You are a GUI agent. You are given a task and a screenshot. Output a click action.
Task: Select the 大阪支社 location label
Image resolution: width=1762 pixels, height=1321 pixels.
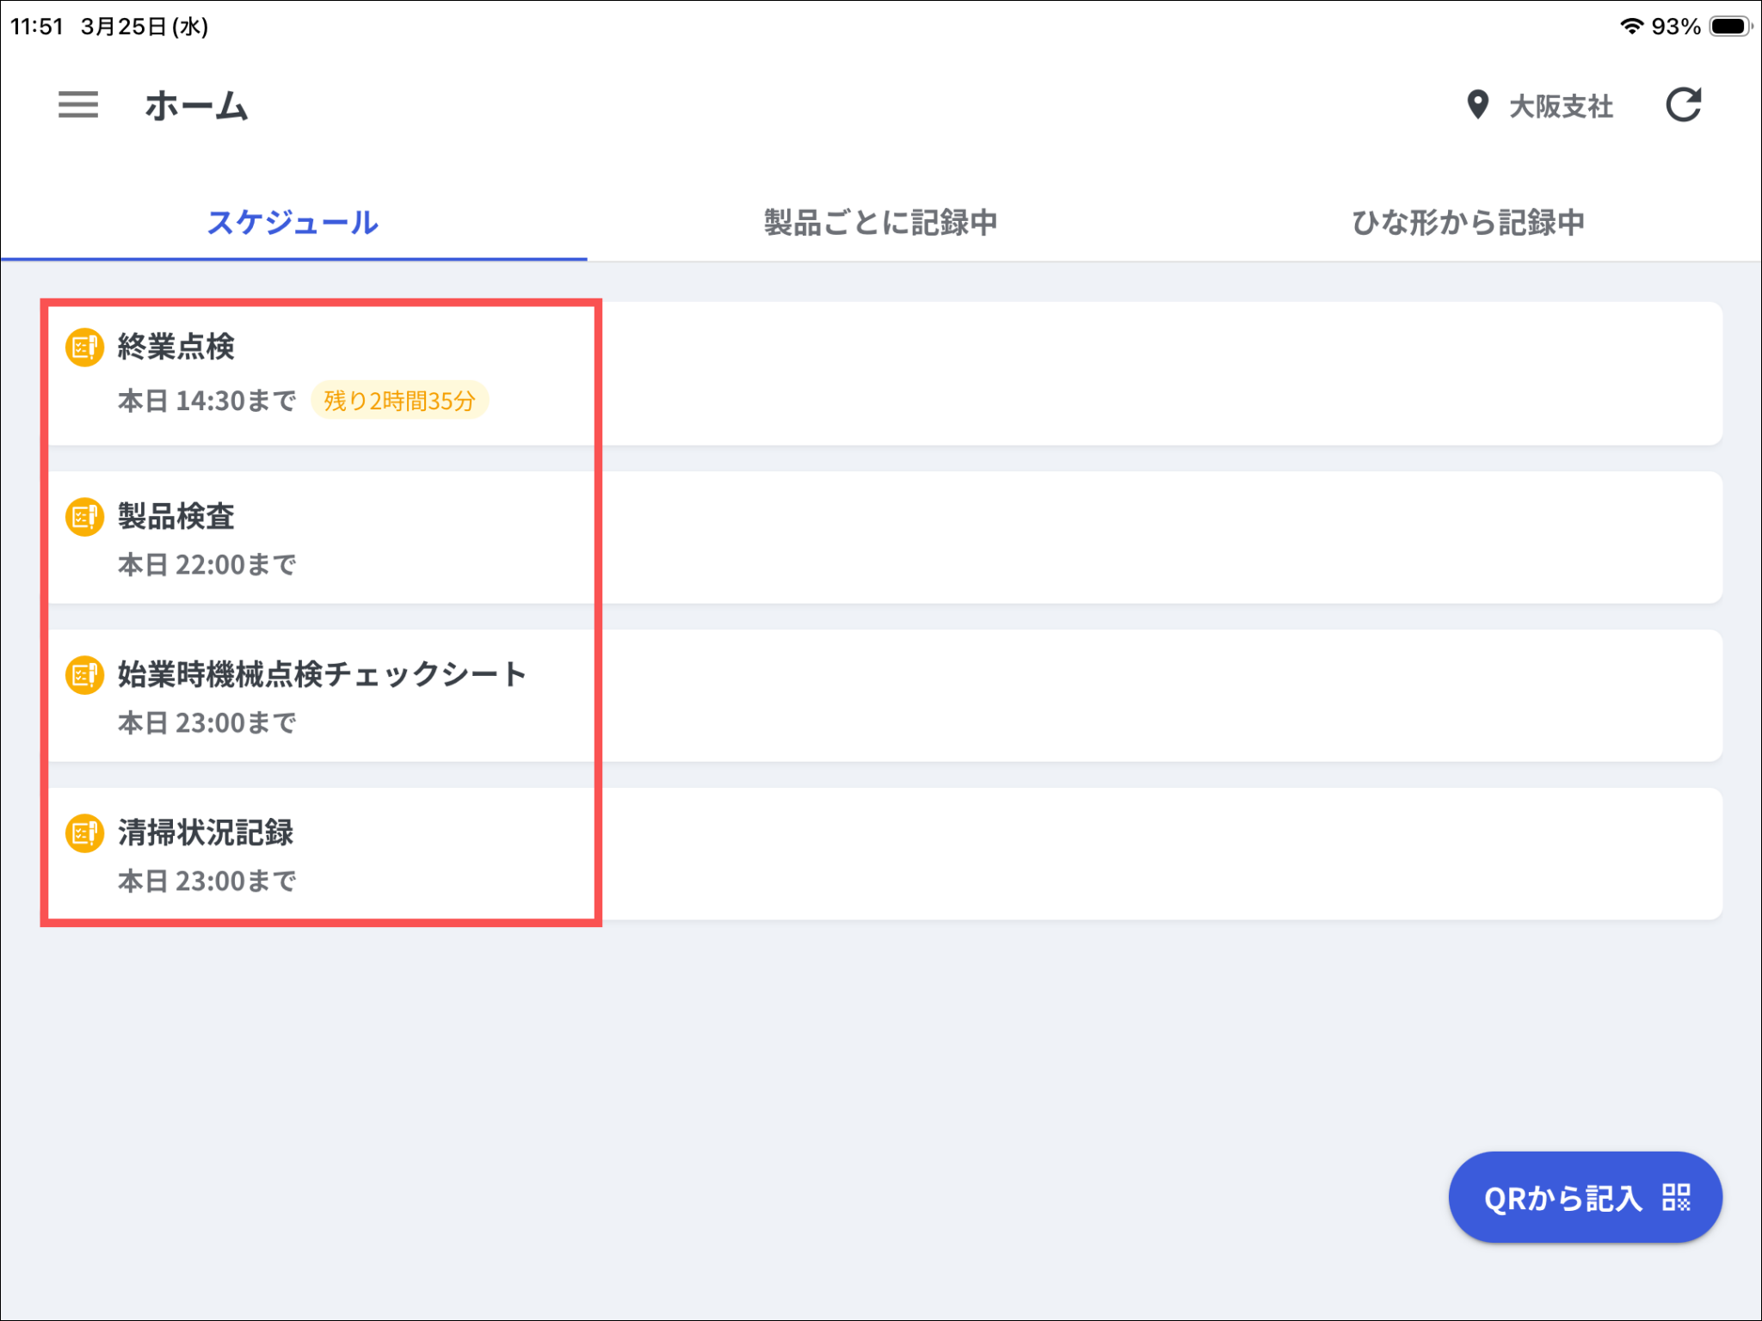1561,107
